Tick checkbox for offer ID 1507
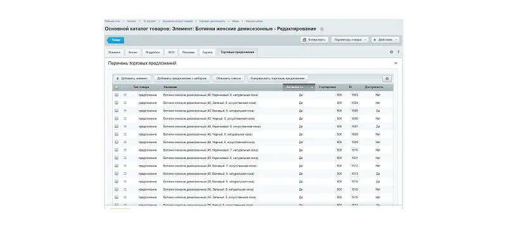This screenshot has width=507, height=228. [117, 126]
